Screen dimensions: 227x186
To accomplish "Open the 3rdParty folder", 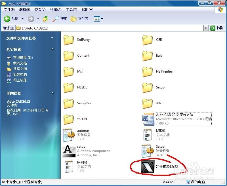I will [77, 40].
